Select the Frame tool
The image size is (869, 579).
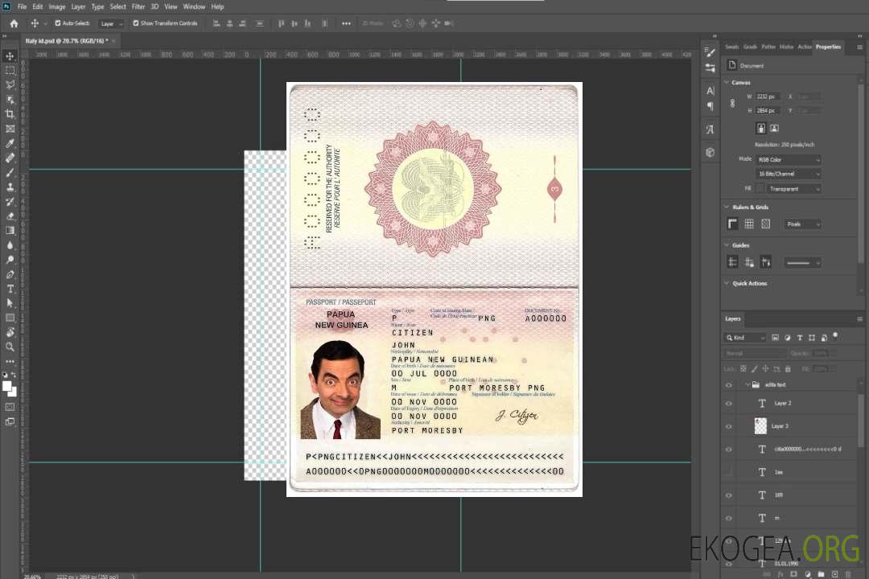coord(10,129)
